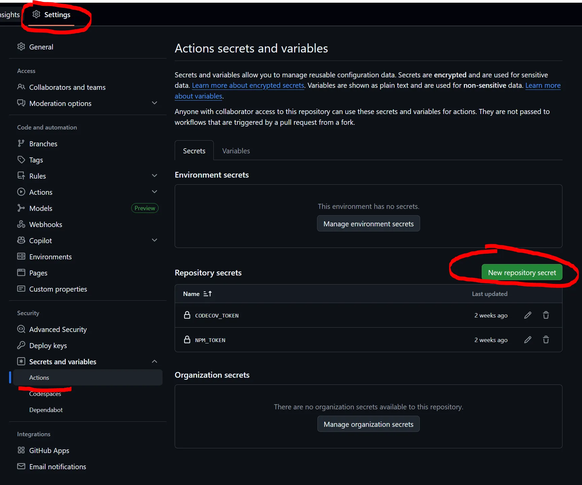Viewport: 582px width, 485px height.
Task: Select the Branches icon in the sidebar
Action: click(x=21, y=143)
